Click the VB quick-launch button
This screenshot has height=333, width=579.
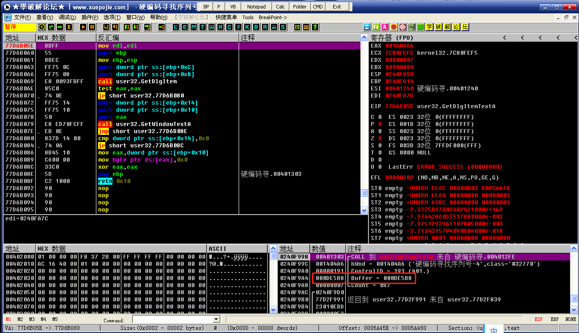233,7
